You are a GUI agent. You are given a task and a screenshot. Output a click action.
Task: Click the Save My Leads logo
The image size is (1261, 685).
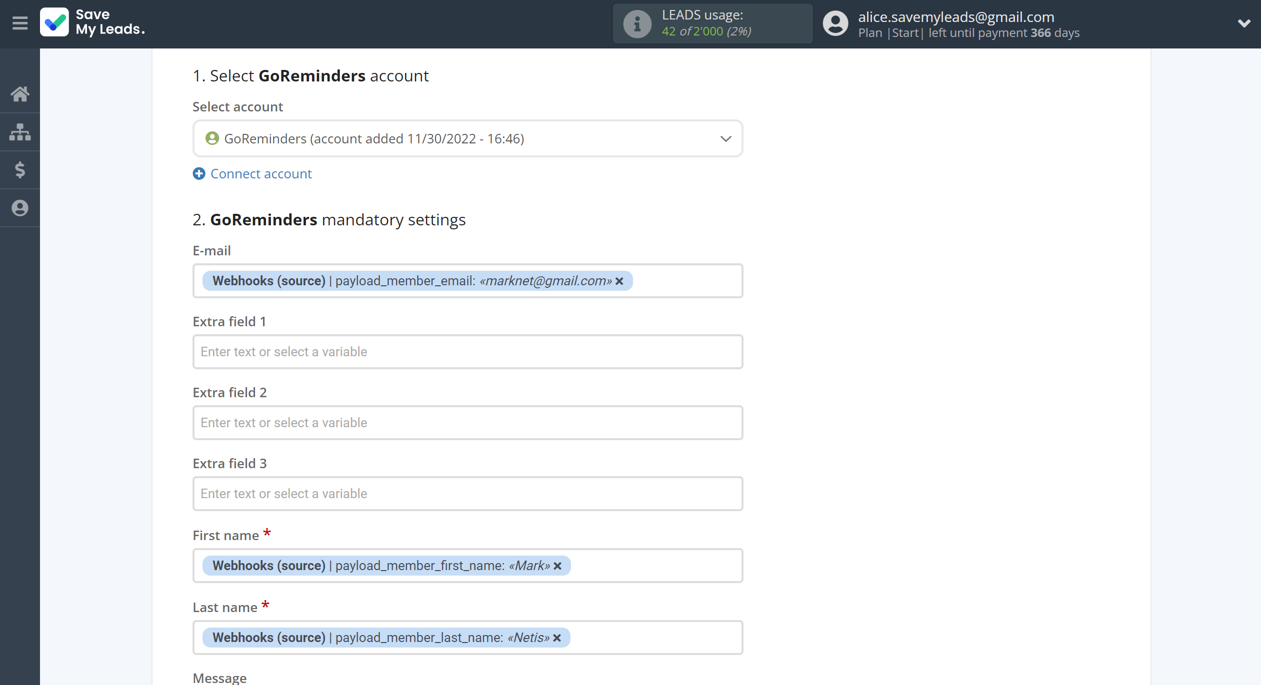[x=93, y=22]
